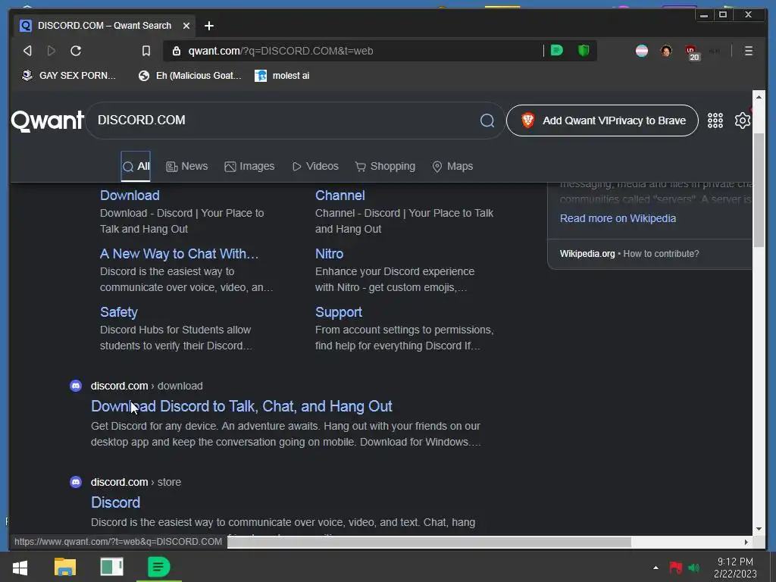
Task: Click the discord.com › store breadcrumb text
Action: point(136,481)
